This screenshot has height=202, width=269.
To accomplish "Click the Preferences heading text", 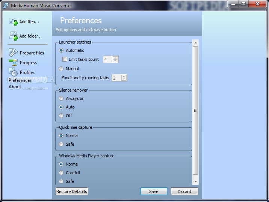I will click(81, 21).
